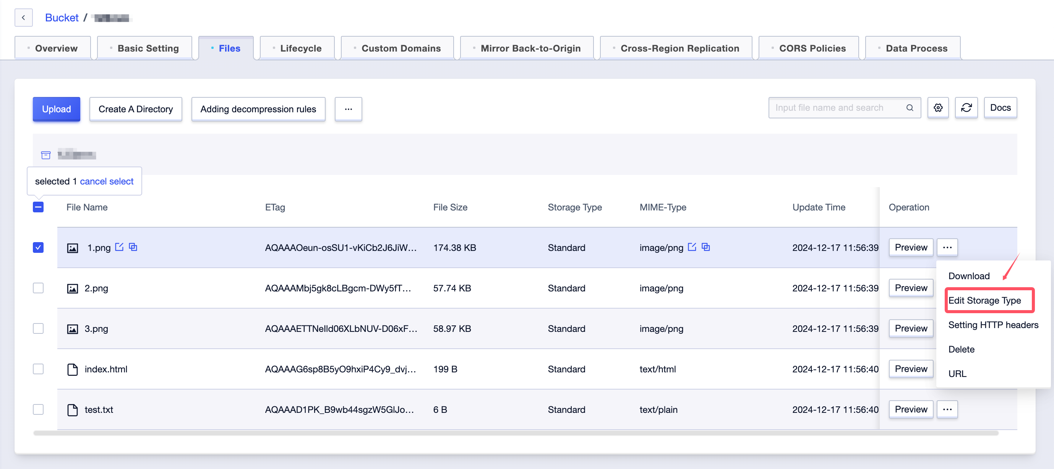
Task: Switch to the Overview tab
Action: [x=52, y=48]
